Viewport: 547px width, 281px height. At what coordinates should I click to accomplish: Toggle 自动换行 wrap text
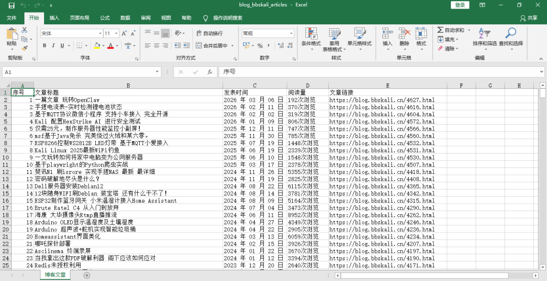click(209, 33)
